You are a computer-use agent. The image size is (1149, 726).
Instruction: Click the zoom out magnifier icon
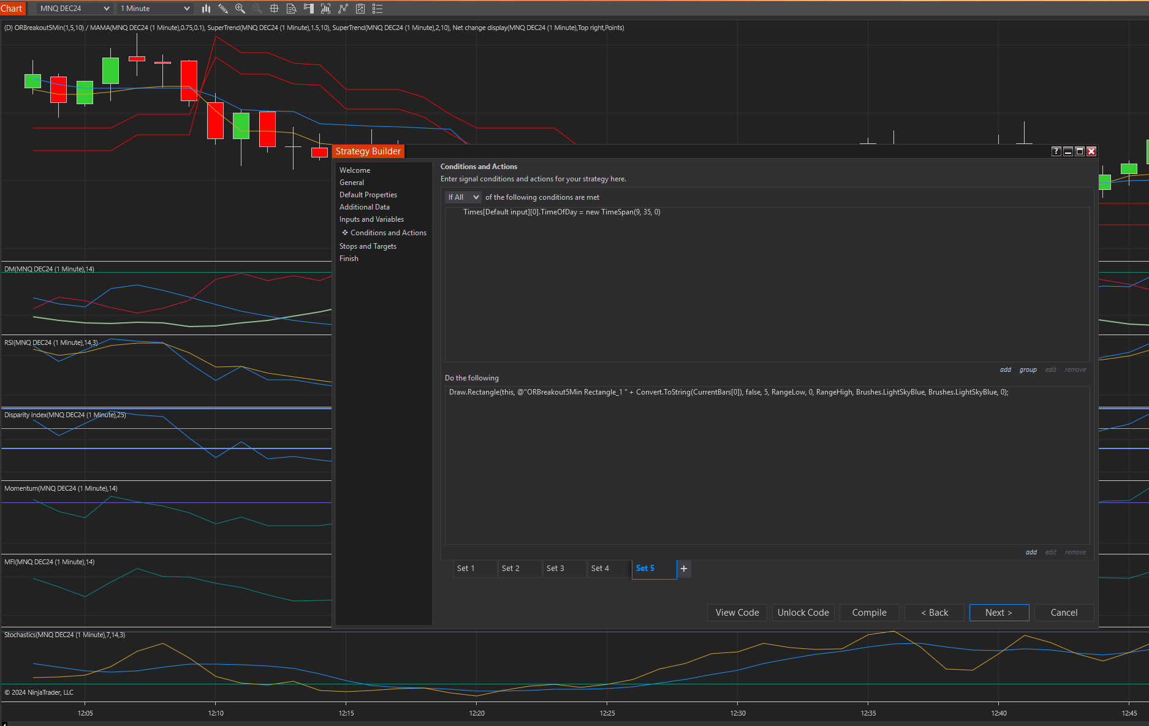[257, 9]
